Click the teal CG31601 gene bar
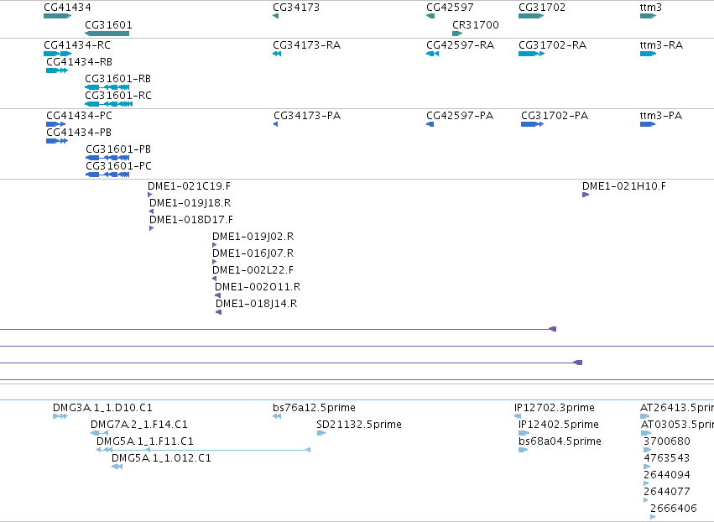714x522 pixels. click(107, 34)
